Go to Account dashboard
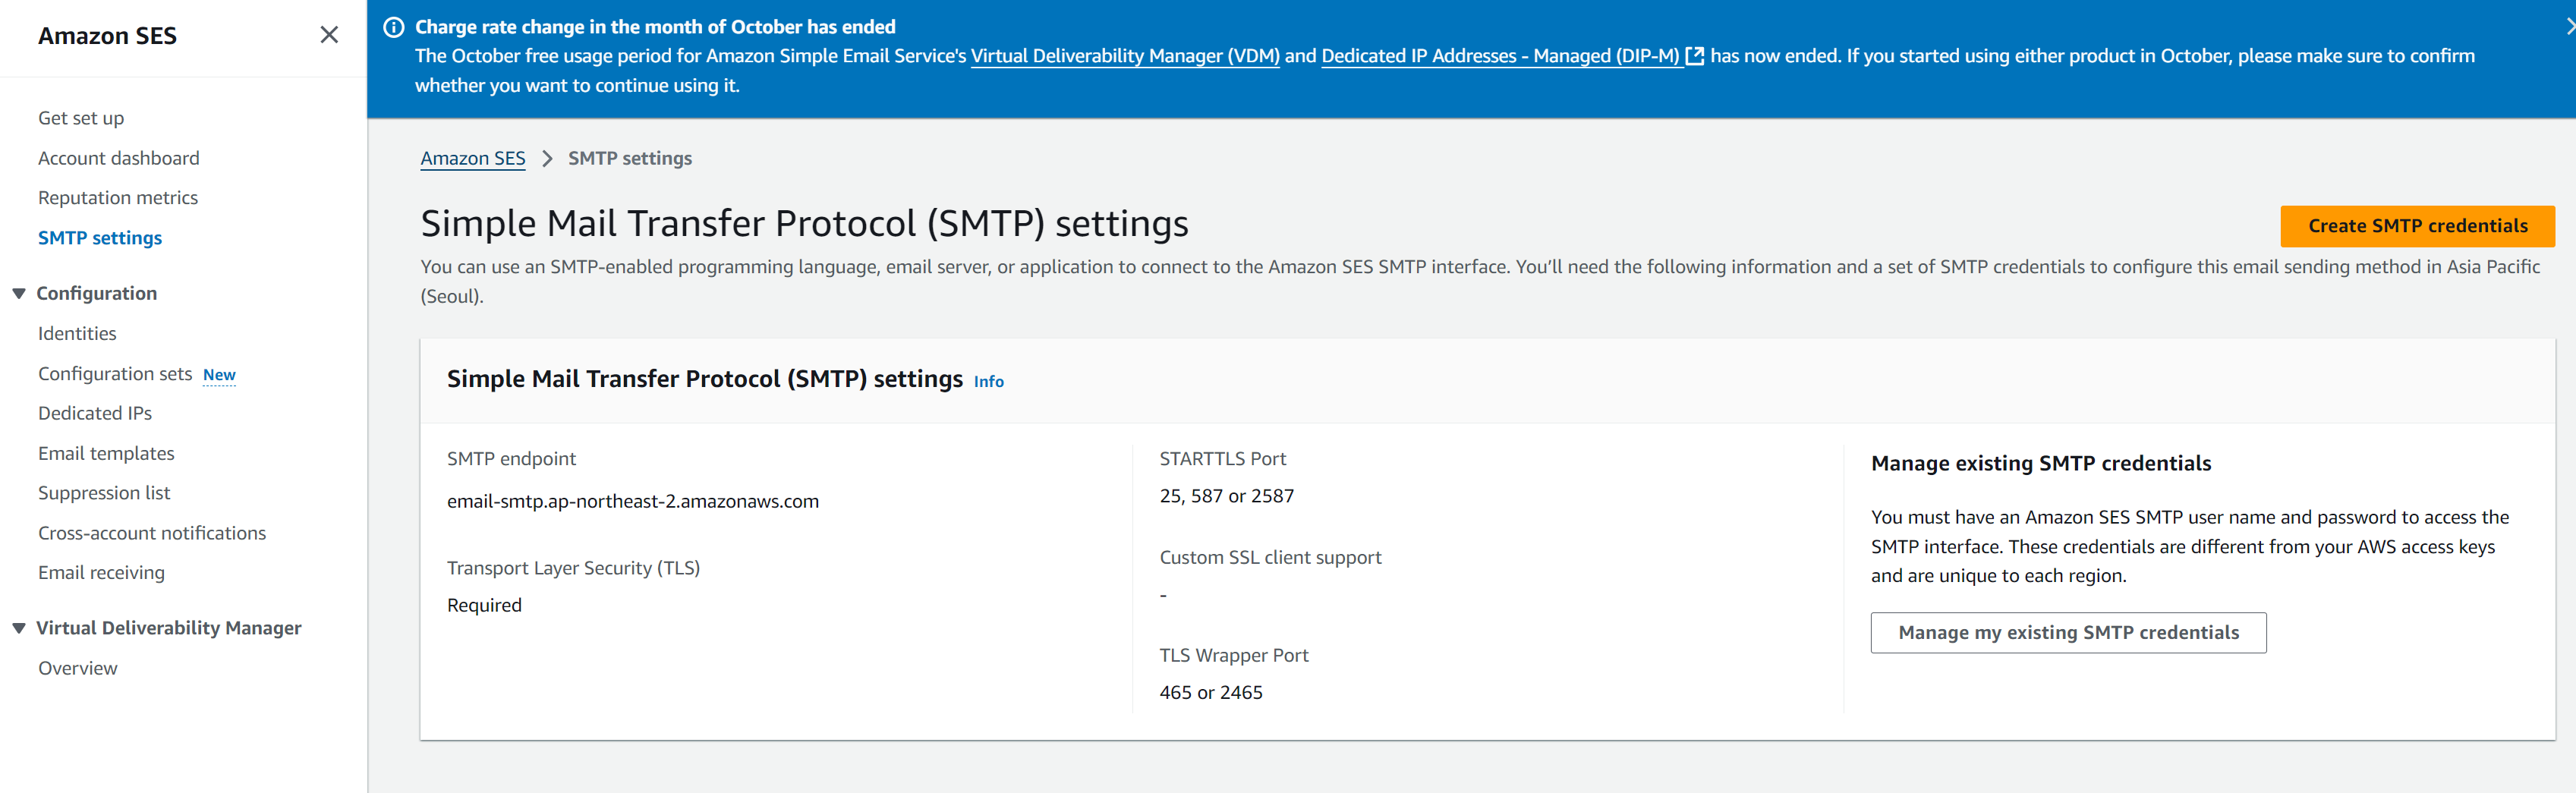The width and height of the screenshot is (2576, 793). pos(119,158)
